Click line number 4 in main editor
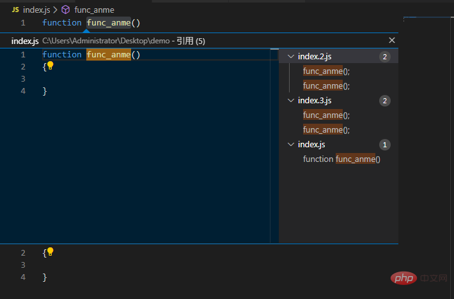 coord(23,277)
